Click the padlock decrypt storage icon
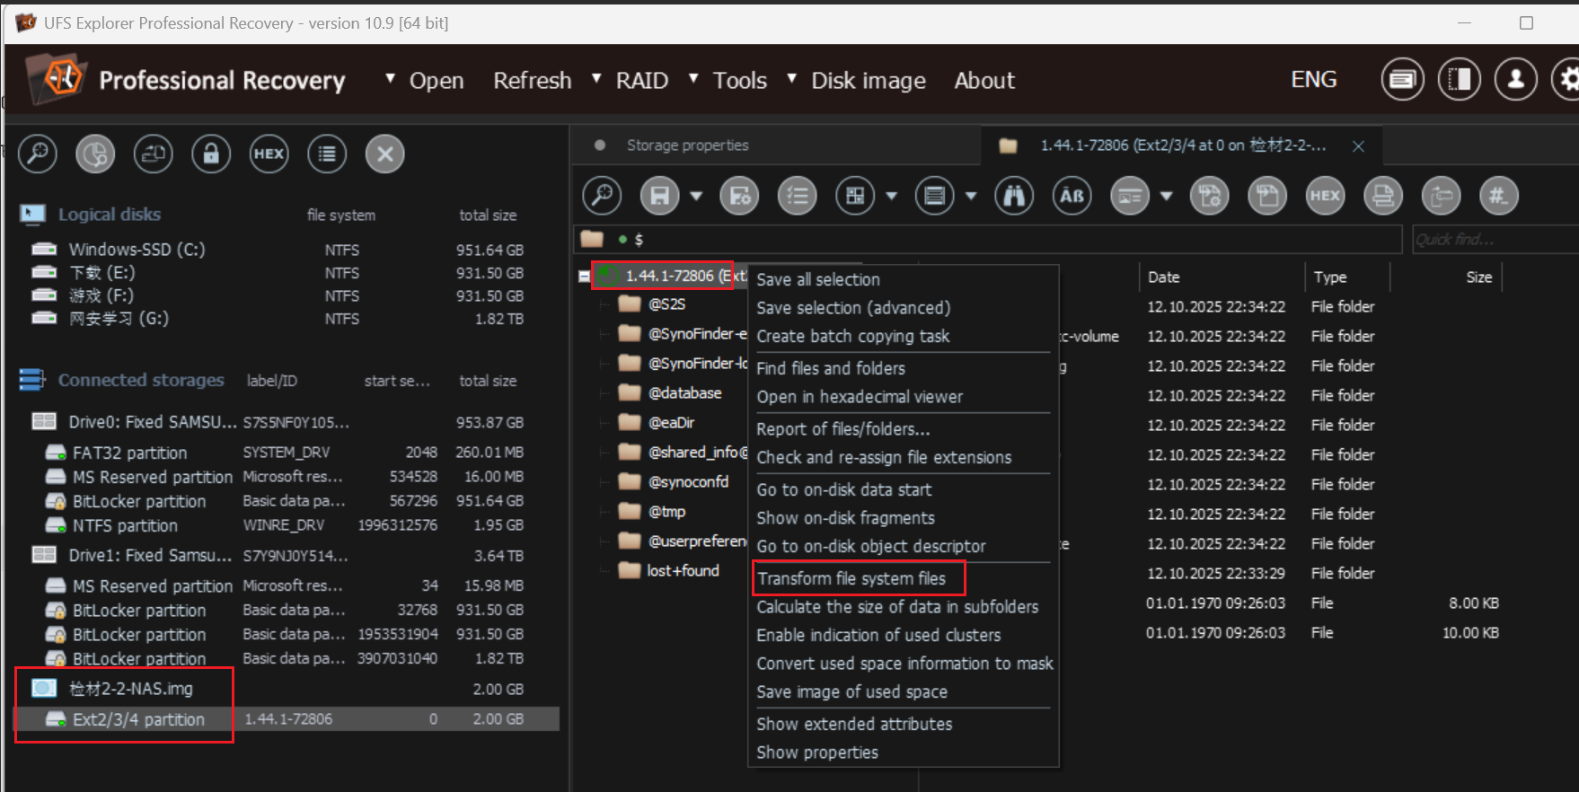 [211, 154]
